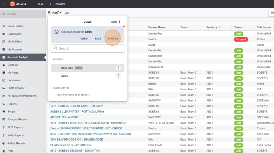Open options menu for Base view
Viewport: 274px width, 153px height.
[118, 68]
